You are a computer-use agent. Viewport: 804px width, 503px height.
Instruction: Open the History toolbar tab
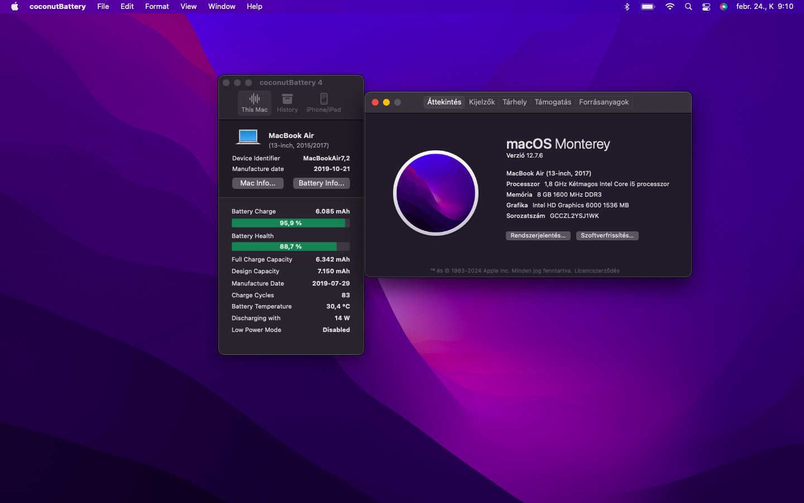point(288,103)
